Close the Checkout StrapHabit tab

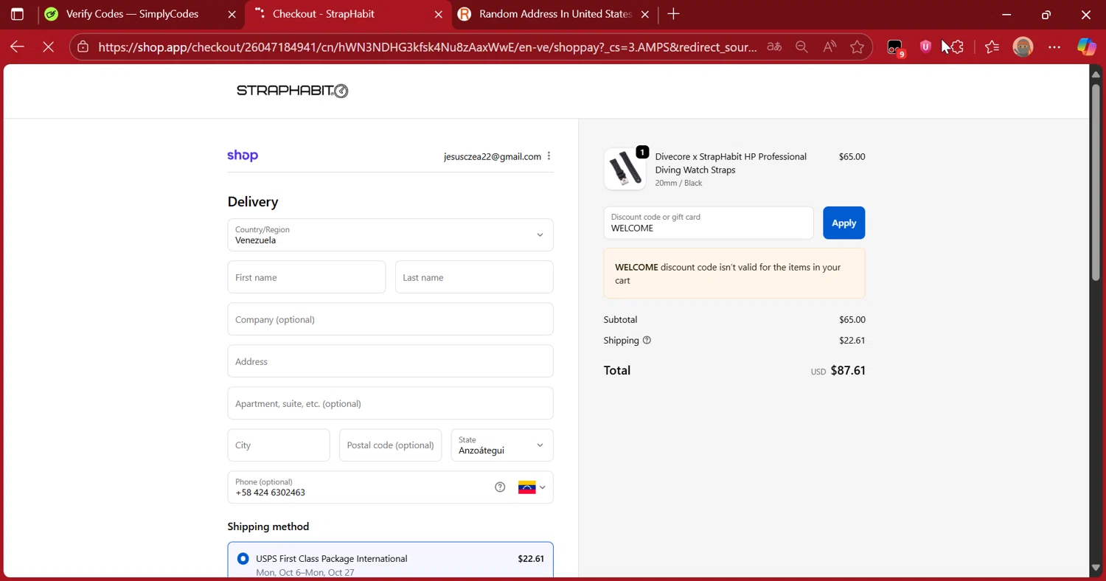pos(438,14)
